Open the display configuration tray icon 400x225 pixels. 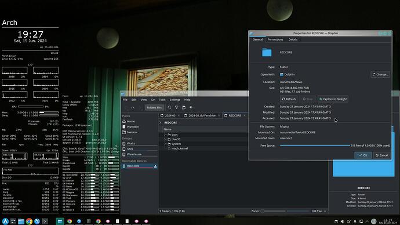(x=361, y=222)
